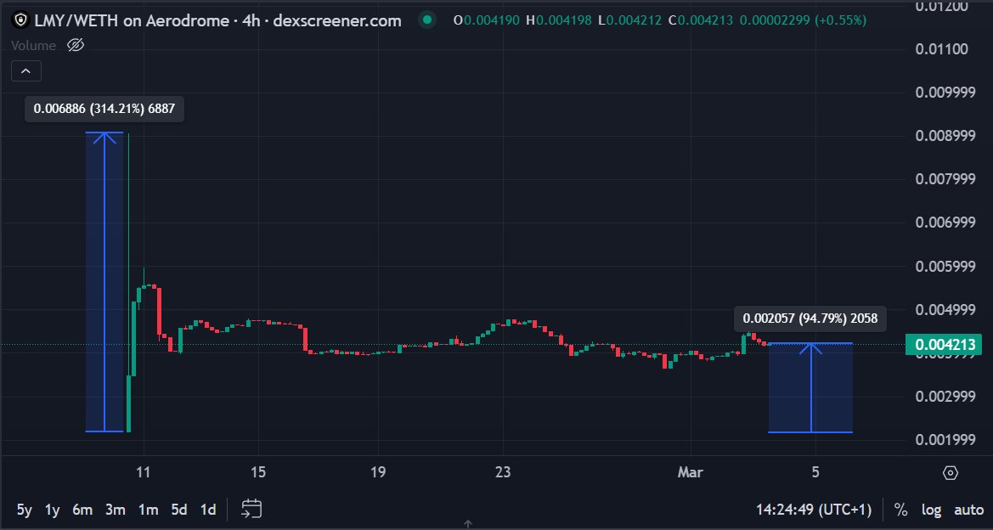Click the green market status dot
This screenshot has width=993, height=530.
(x=427, y=20)
